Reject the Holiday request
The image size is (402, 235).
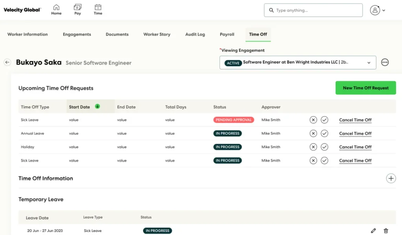click(x=313, y=147)
